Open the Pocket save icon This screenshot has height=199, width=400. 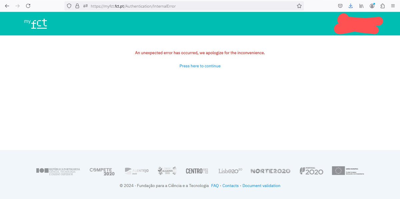[340, 6]
